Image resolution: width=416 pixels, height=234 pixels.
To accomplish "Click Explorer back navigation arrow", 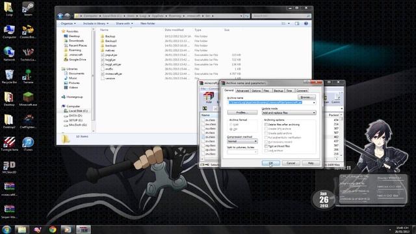I will (60, 16).
